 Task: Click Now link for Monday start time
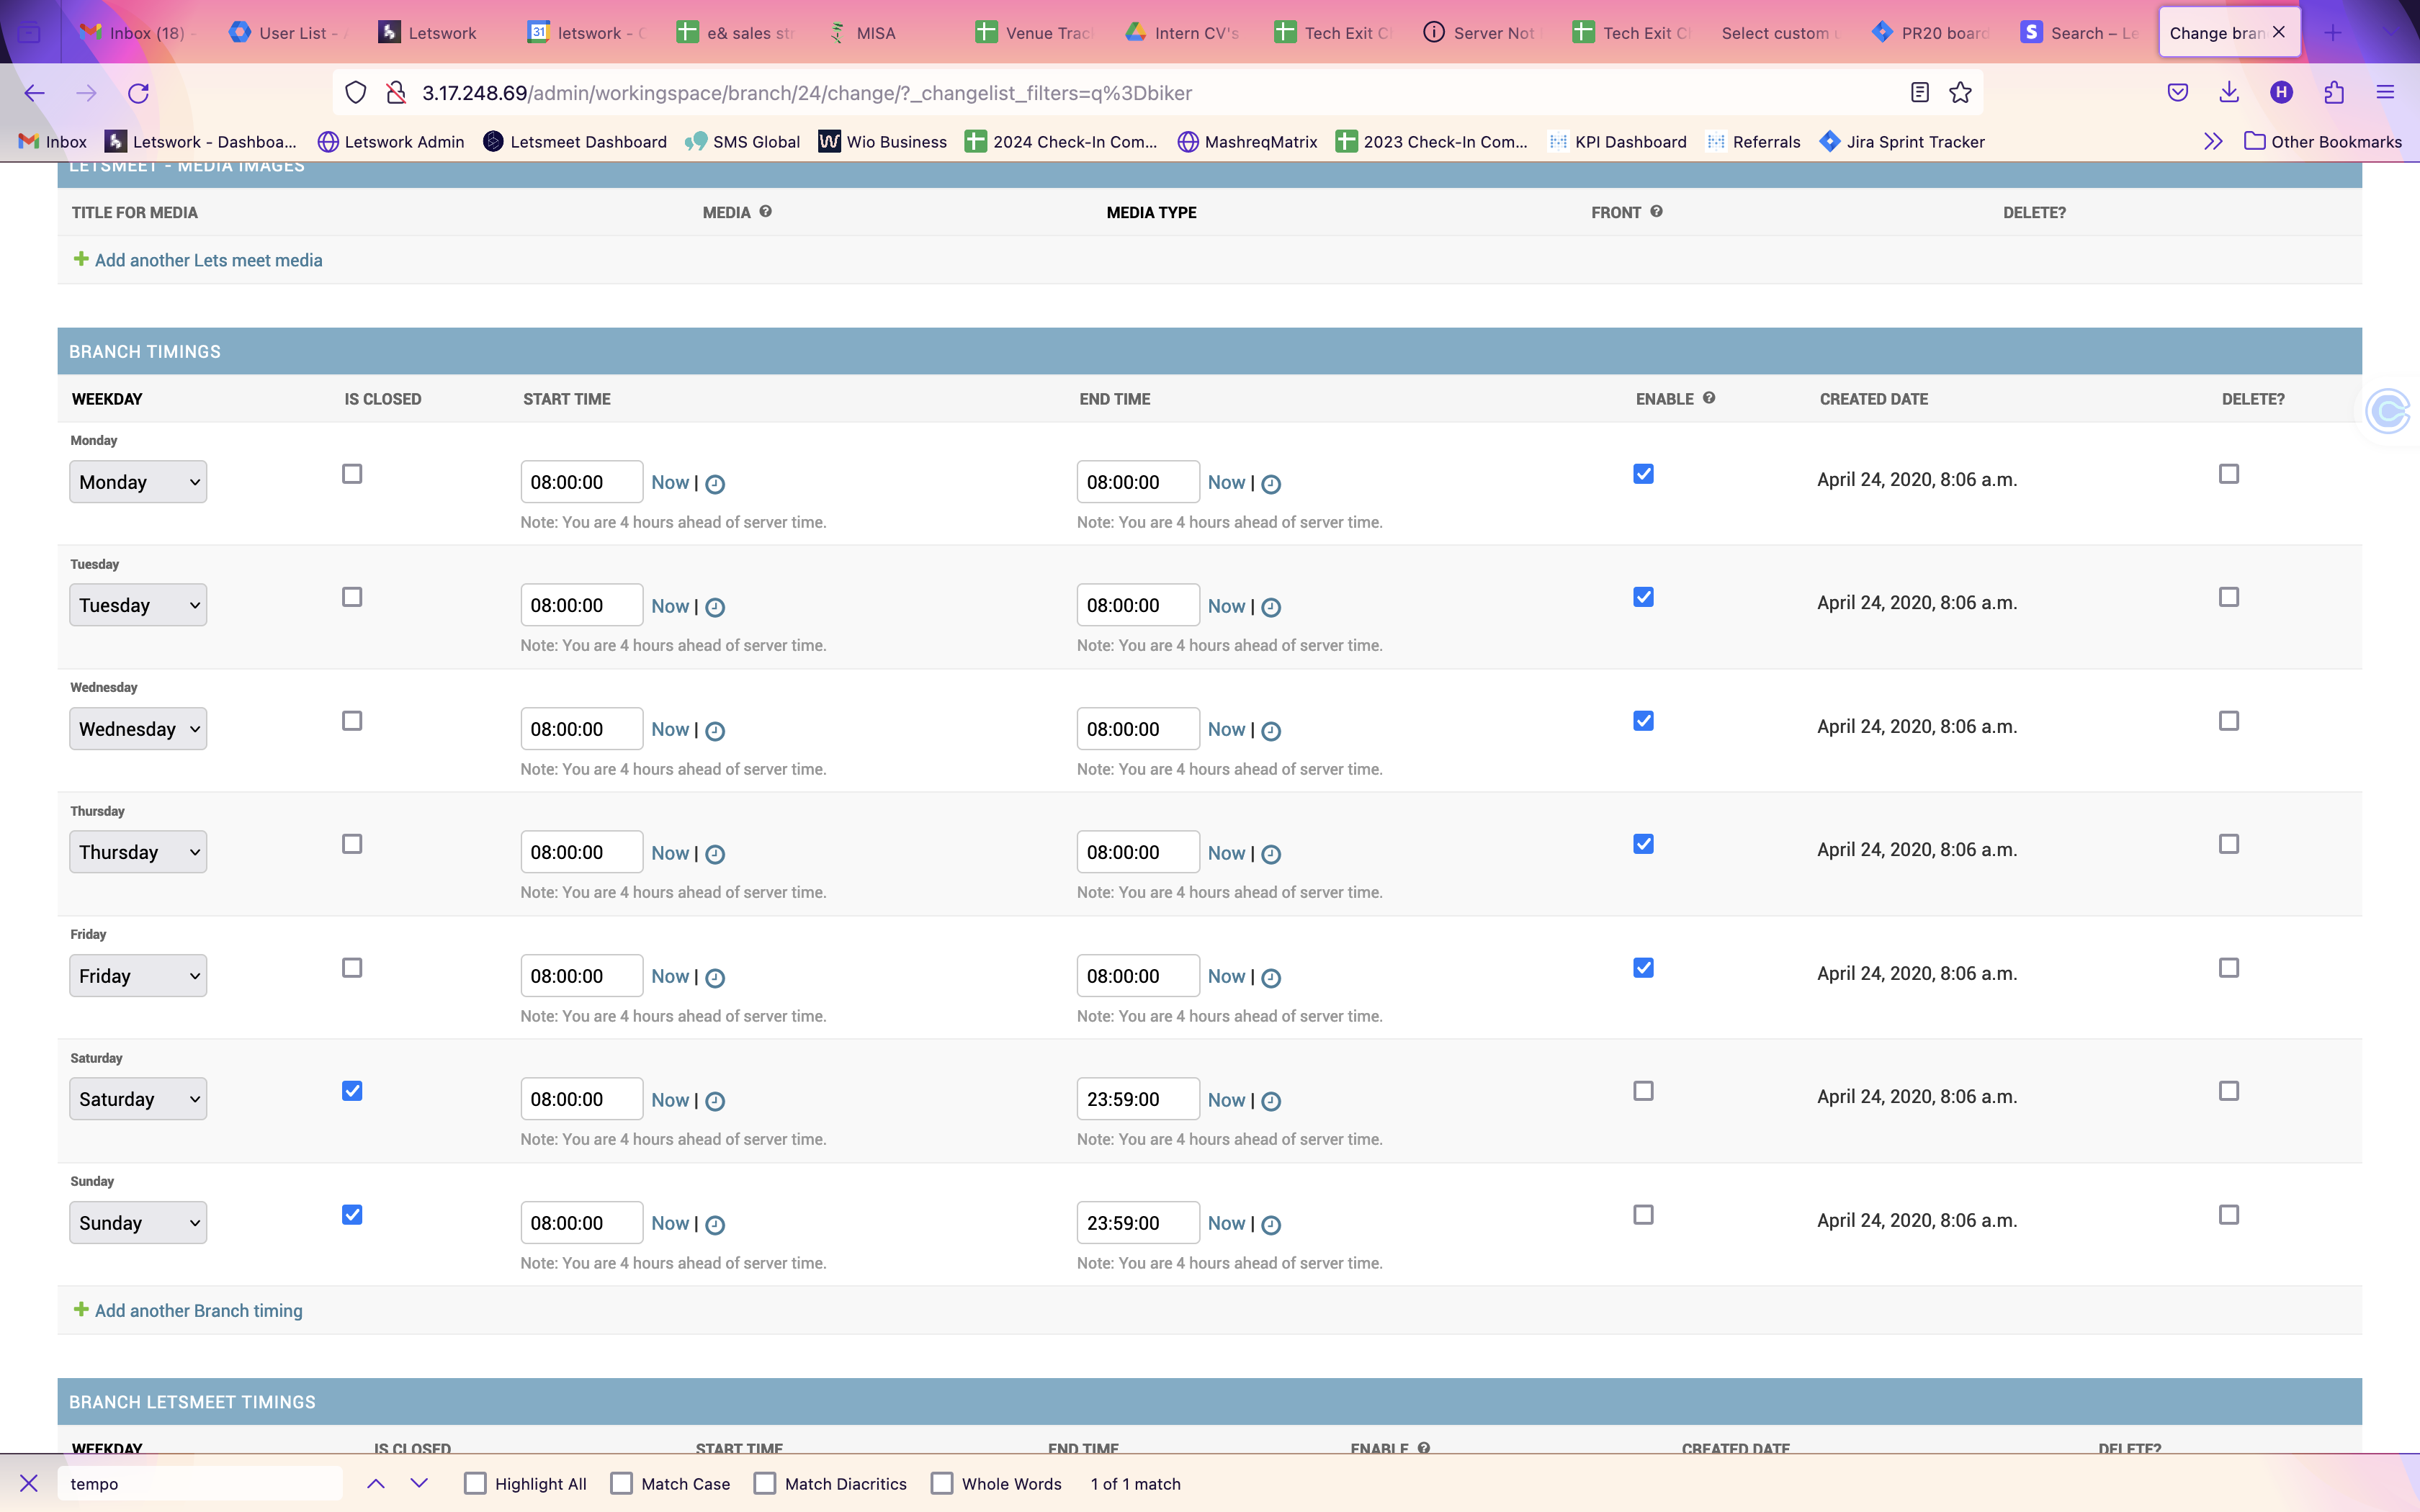point(670,482)
